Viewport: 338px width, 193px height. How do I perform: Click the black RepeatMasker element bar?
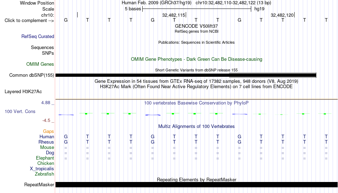click(x=196, y=184)
